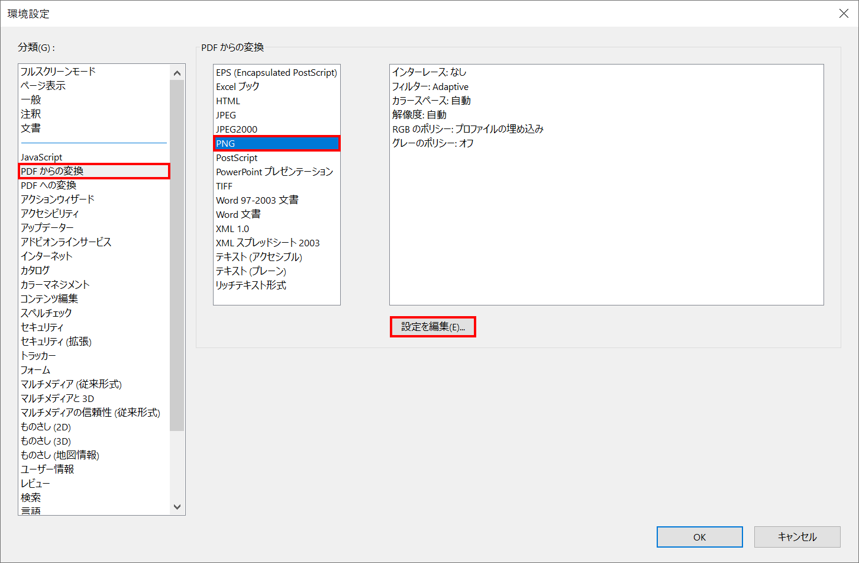Select the TIFF export format

click(224, 186)
